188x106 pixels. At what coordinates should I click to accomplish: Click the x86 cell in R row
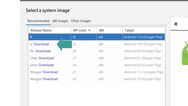tap(110, 37)
